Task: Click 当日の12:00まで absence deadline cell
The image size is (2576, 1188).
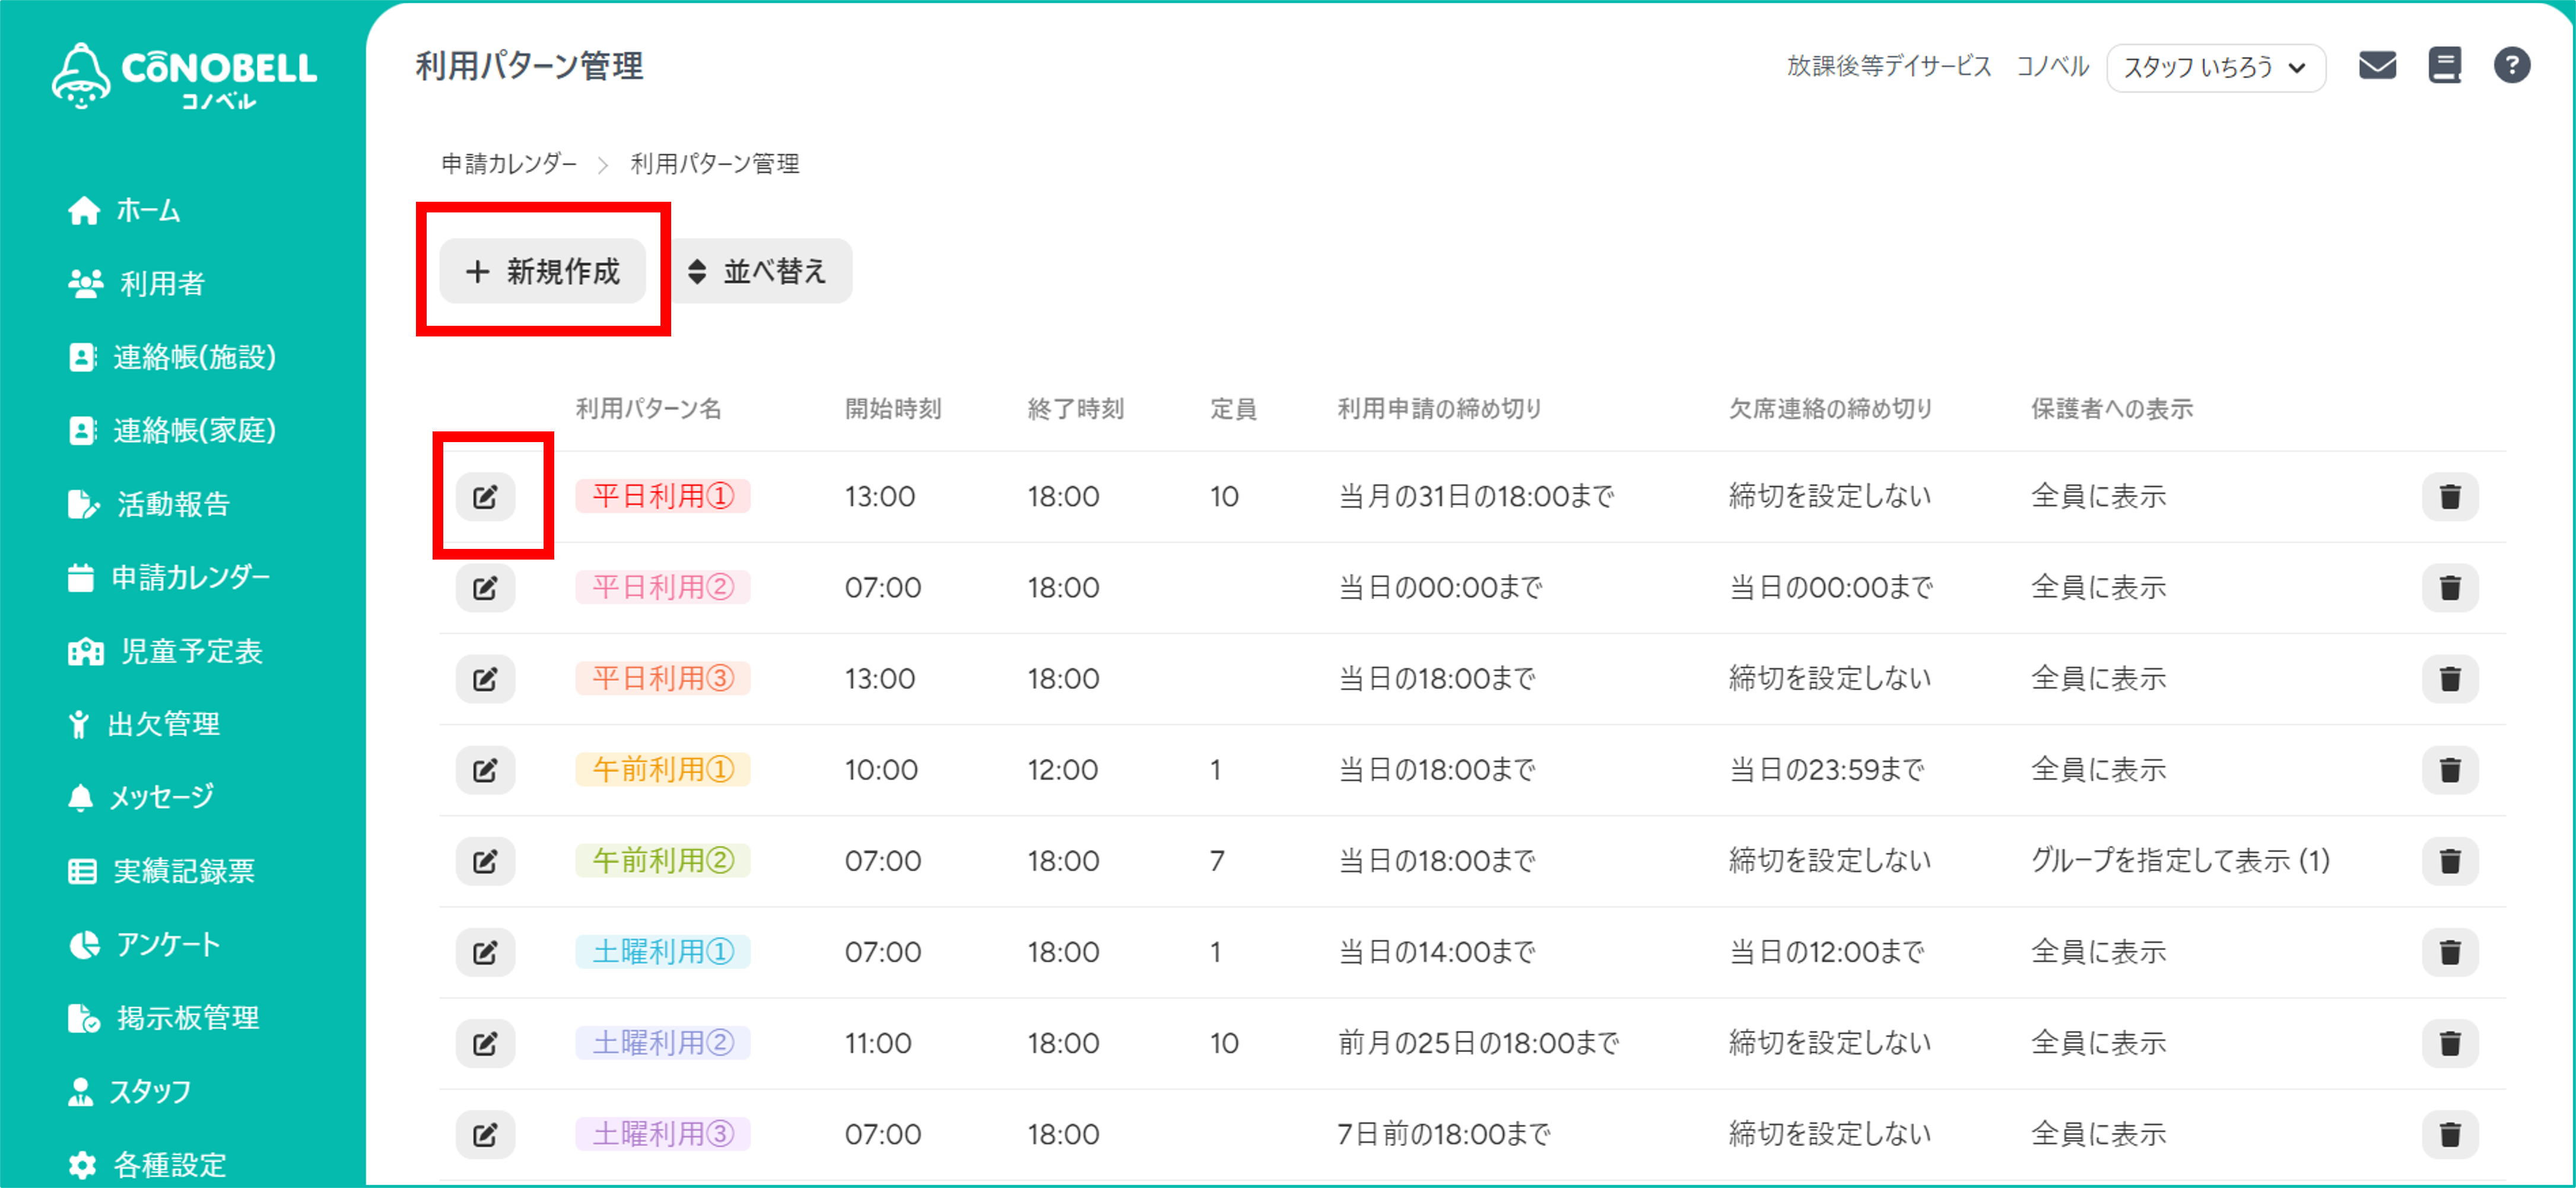Action: [1827, 952]
